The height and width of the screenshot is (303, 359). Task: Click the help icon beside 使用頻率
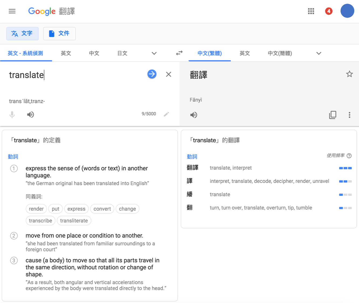349,156
